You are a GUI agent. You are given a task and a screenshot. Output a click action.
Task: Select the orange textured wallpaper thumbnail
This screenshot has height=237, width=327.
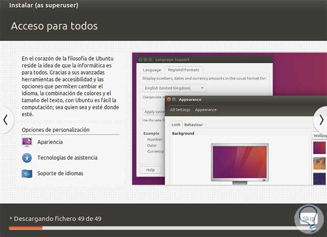coord(319,163)
